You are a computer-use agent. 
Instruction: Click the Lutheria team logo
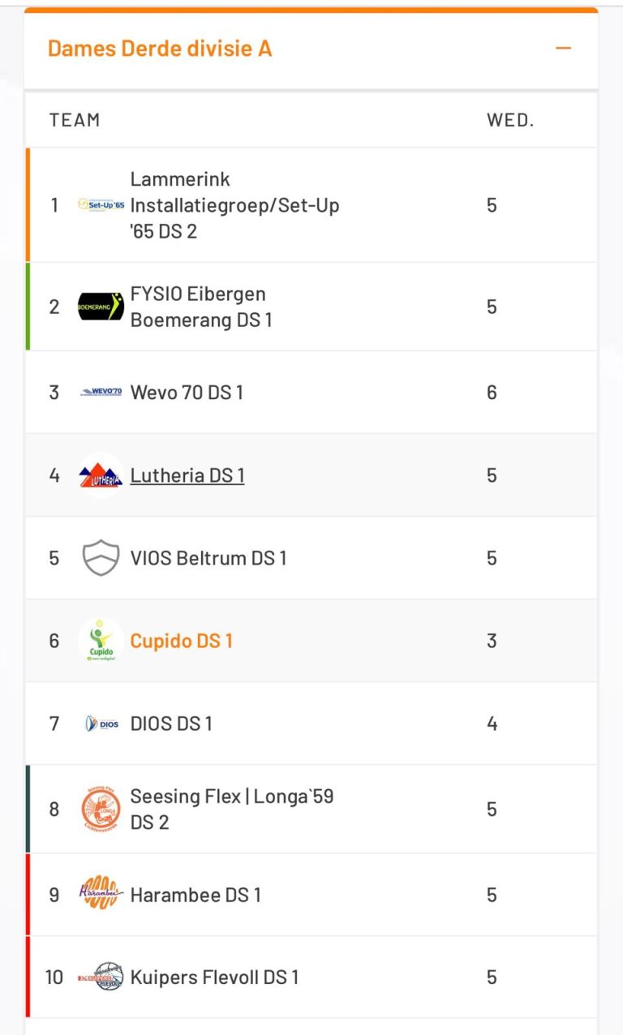click(x=101, y=475)
